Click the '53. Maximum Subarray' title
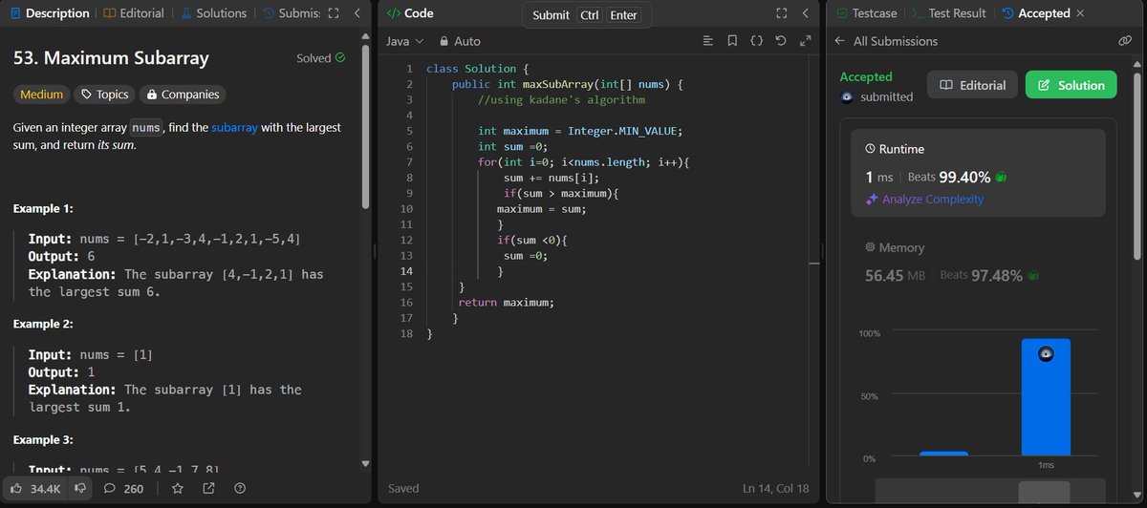The height and width of the screenshot is (508, 1147). (x=111, y=58)
